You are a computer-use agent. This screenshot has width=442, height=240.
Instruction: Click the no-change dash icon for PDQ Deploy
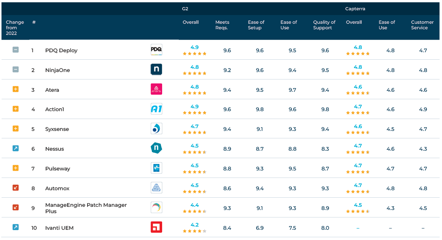[16, 50]
